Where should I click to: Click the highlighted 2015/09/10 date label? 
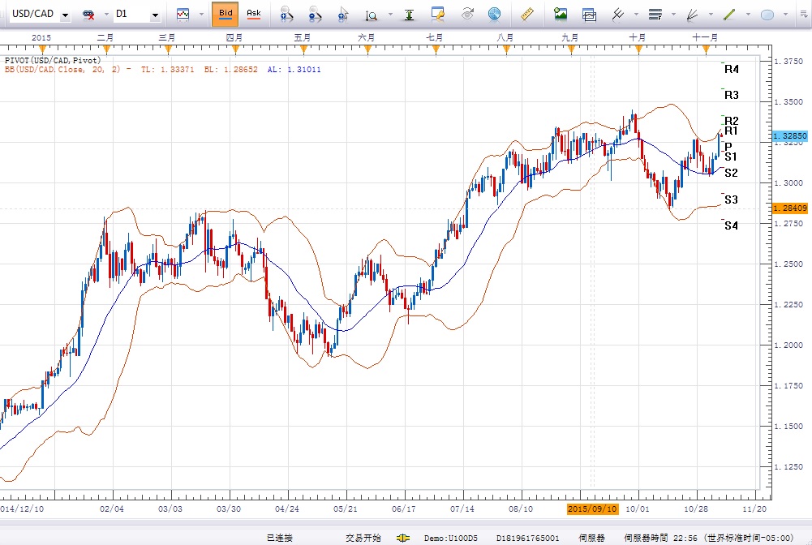592,509
